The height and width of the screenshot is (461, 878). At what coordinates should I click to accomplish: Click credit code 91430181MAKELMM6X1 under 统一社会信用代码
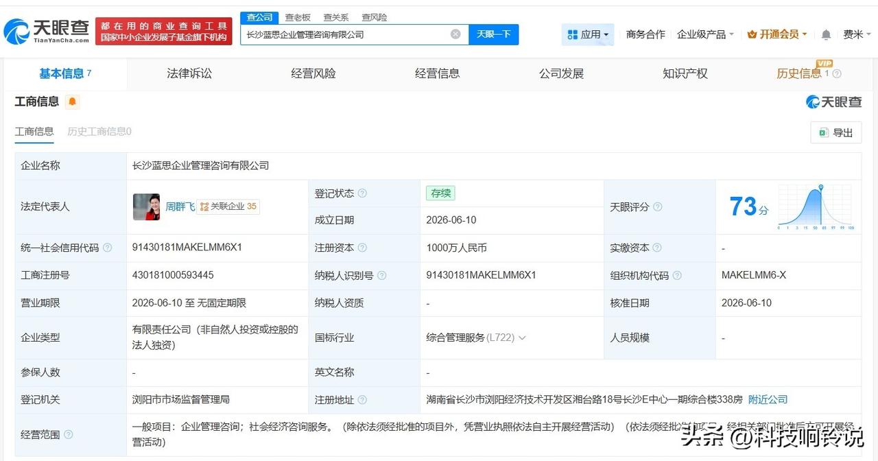click(x=187, y=248)
